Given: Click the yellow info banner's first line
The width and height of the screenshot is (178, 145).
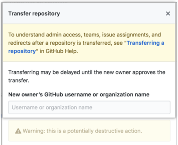Looking at the screenshot, I should [85, 35].
